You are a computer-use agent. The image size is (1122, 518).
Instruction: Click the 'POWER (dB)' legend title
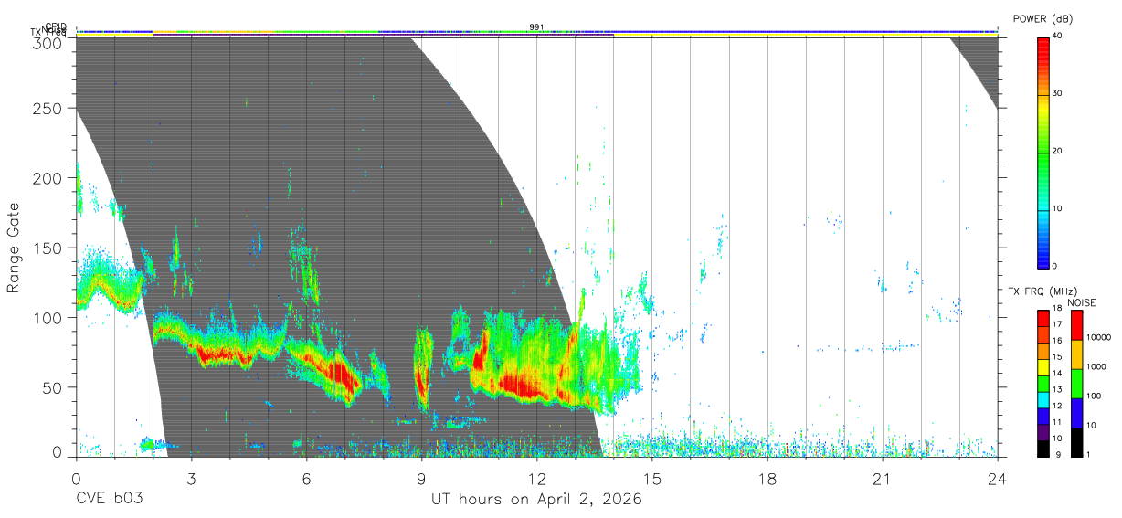click(1043, 19)
